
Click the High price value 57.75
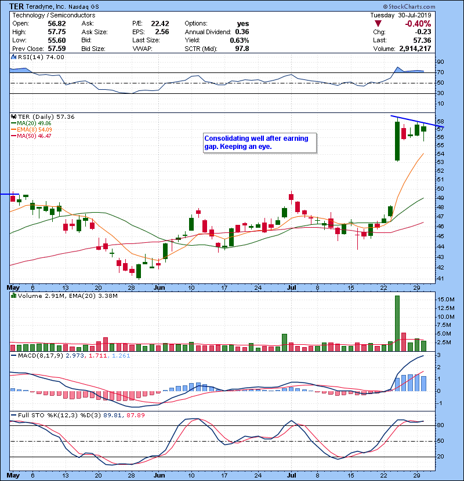56,32
